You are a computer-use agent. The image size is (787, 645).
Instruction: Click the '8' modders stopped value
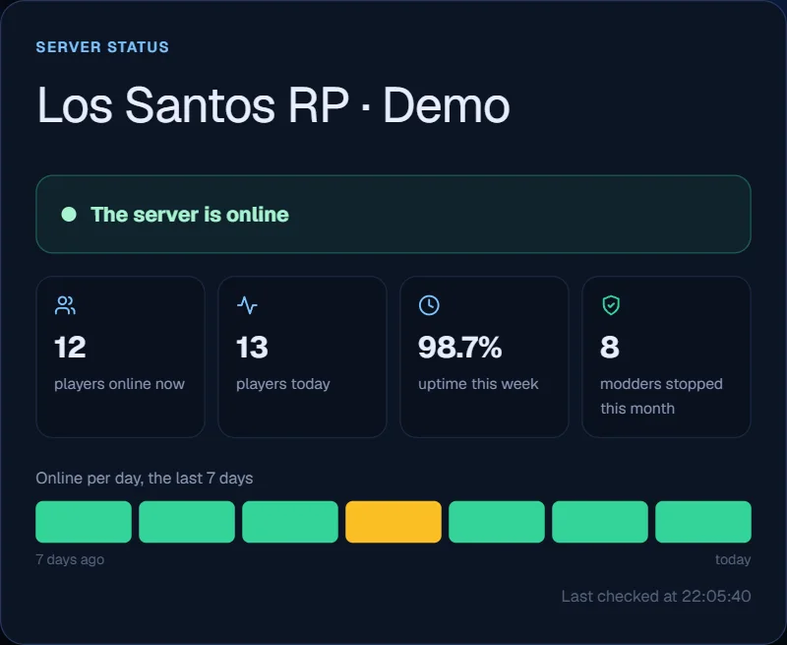(x=609, y=347)
